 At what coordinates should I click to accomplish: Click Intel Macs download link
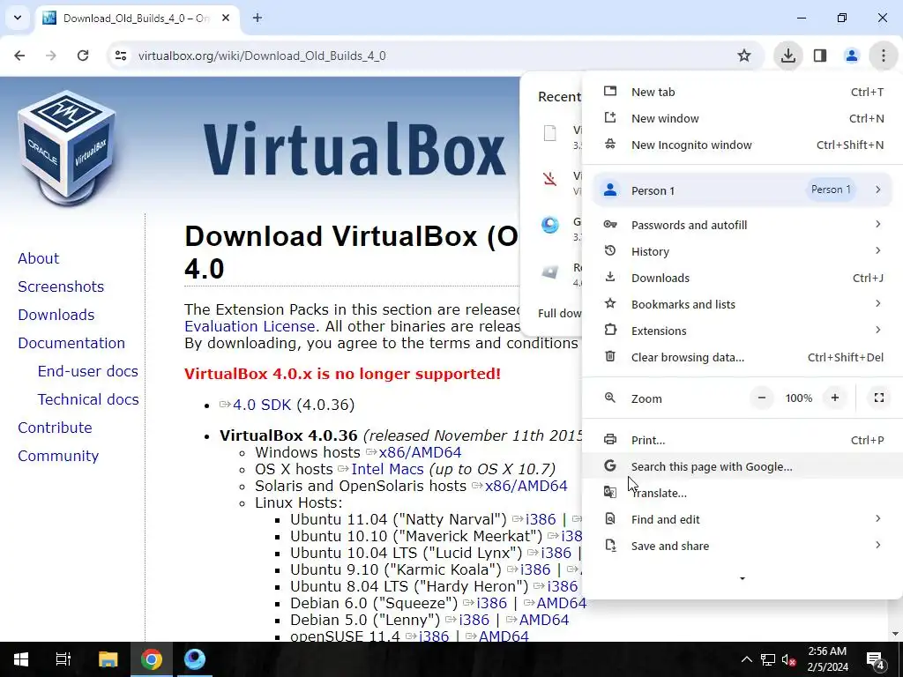pyautogui.click(x=388, y=469)
